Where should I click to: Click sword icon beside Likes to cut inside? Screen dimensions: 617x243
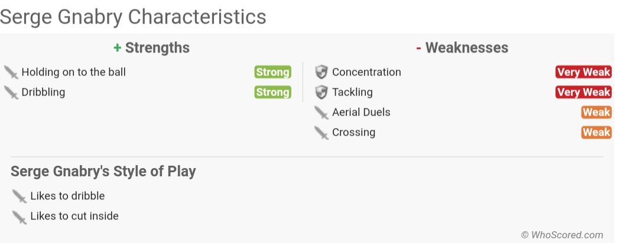(20, 216)
